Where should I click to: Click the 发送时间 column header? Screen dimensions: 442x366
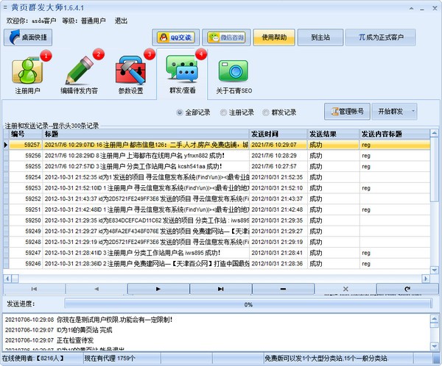click(278, 134)
